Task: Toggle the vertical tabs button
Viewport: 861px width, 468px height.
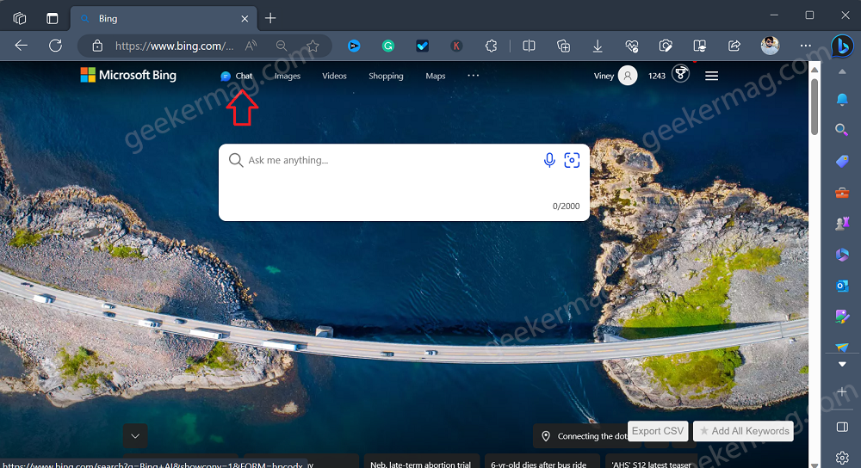Action: (x=53, y=18)
